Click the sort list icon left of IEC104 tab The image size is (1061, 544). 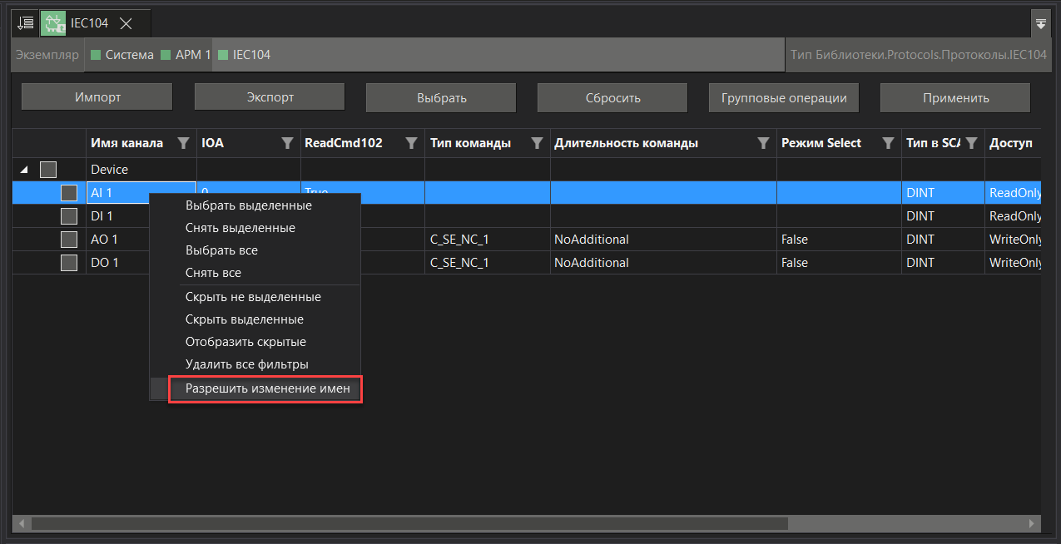coord(26,23)
